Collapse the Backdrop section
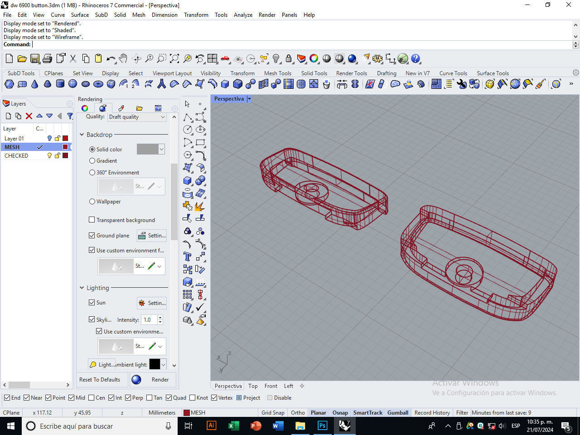Image resolution: width=580 pixels, height=435 pixels. (x=82, y=135)
